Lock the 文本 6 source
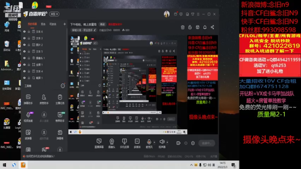Screen dimensions: 301x169 click(29, 32)
